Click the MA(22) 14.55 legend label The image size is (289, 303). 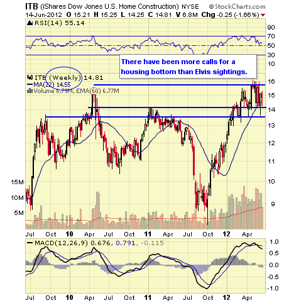pyautogui.click(x=52, y=85)
